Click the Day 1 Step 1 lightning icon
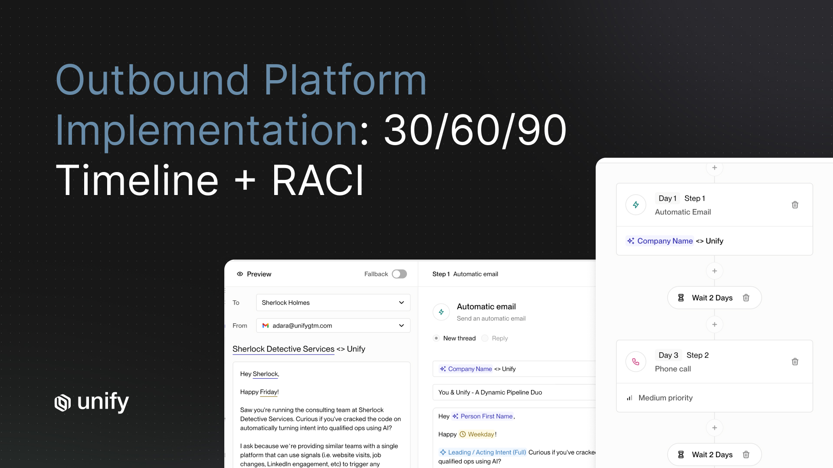Screen dimensions: 833x468 pos(636,205)
